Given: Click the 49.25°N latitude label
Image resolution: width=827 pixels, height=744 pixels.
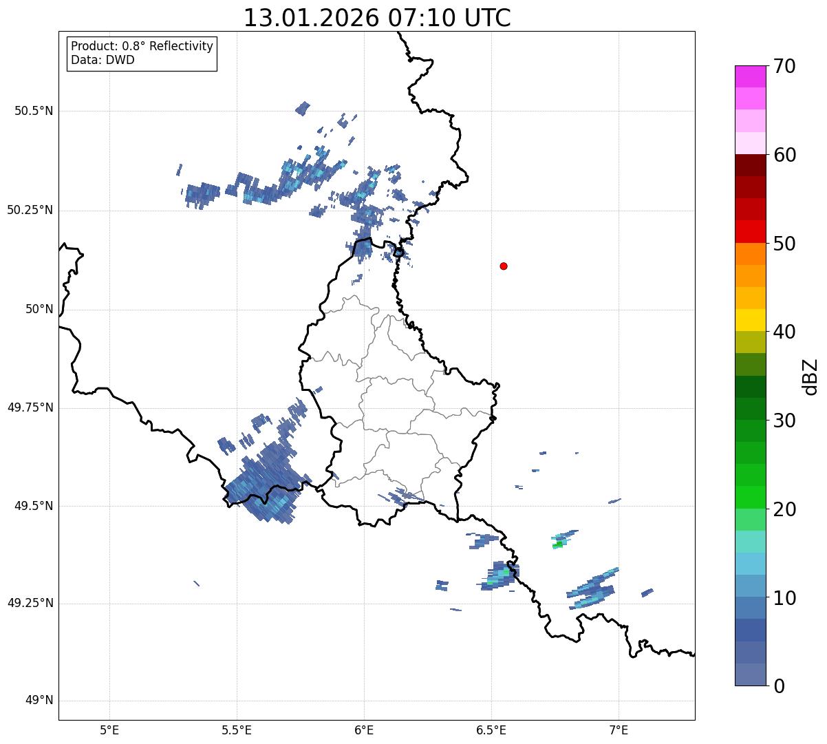Looking at the screenshot, I should click(30, 603).
